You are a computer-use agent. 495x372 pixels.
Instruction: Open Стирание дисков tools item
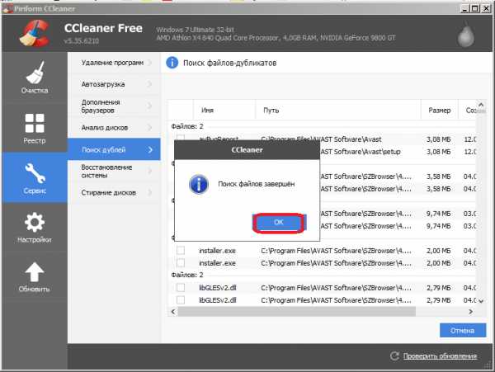115,192
